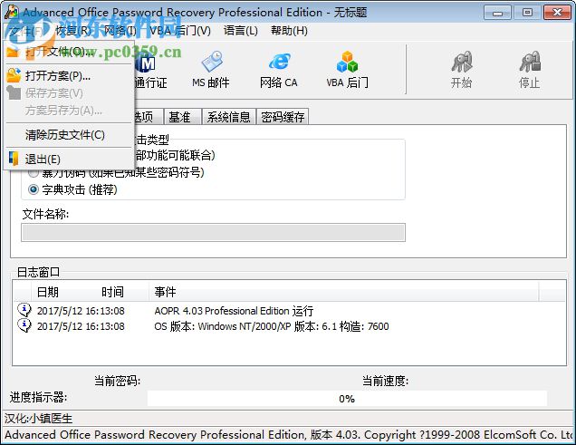
Task: Open the 帮助(H) menu
Action: click(289, 31)
